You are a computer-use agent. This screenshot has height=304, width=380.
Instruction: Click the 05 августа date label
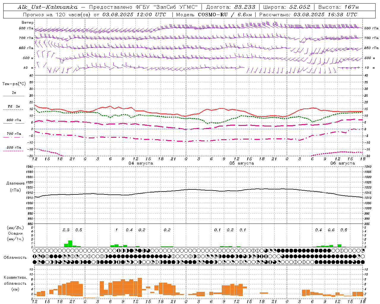[242, 163]
